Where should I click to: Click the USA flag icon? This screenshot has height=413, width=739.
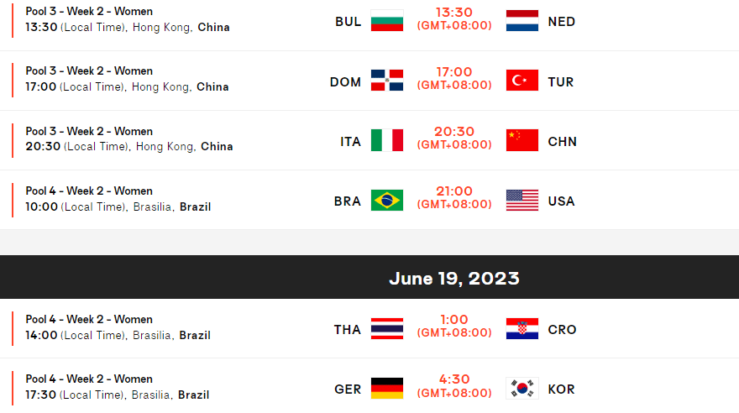click(522, 200)
